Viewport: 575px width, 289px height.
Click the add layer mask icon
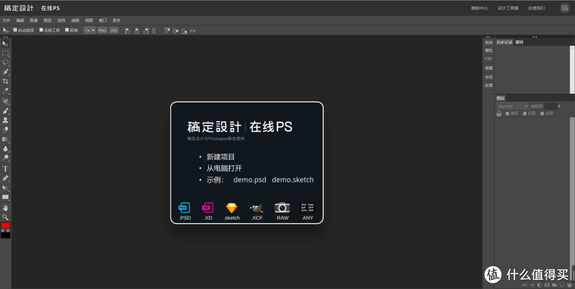pos(547,285)
